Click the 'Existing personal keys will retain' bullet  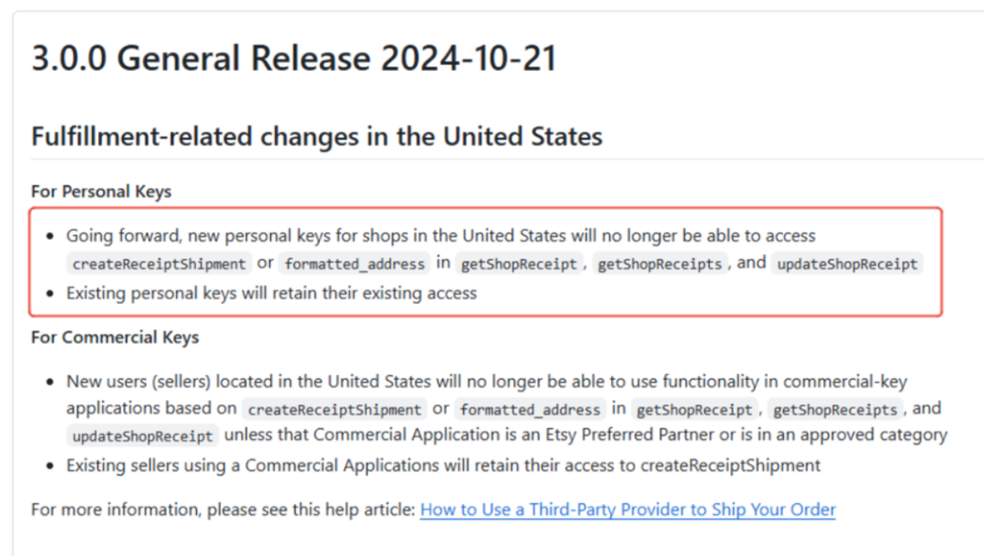click(x=272, y=293)
